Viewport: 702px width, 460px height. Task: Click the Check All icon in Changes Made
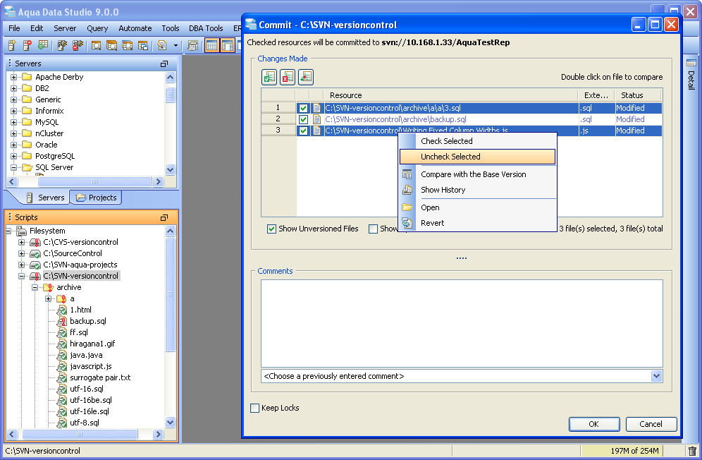pos(269,77)
